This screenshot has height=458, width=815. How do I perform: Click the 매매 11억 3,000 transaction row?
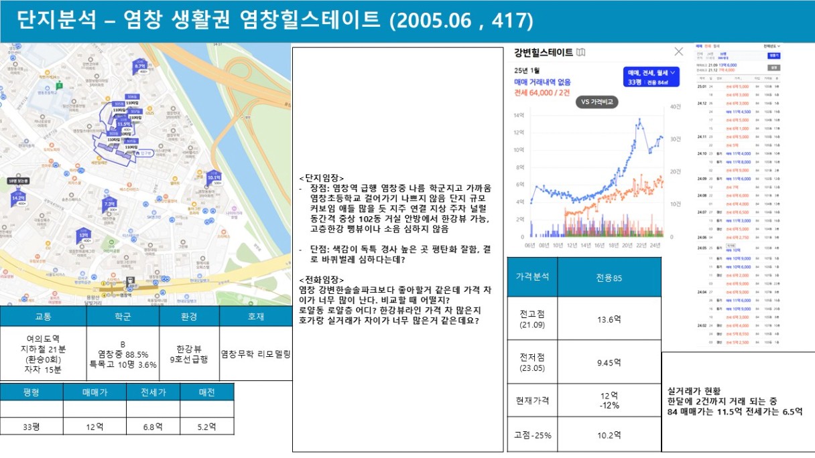[x=738, y=220]
